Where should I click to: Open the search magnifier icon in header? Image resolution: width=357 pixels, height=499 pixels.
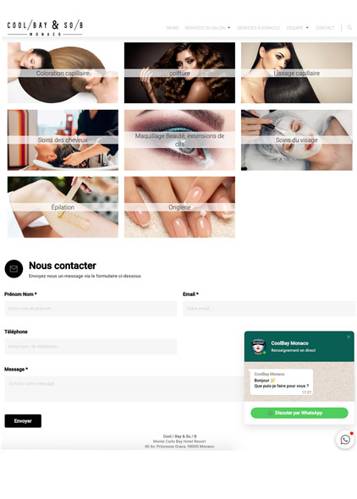tap(349, 28)
